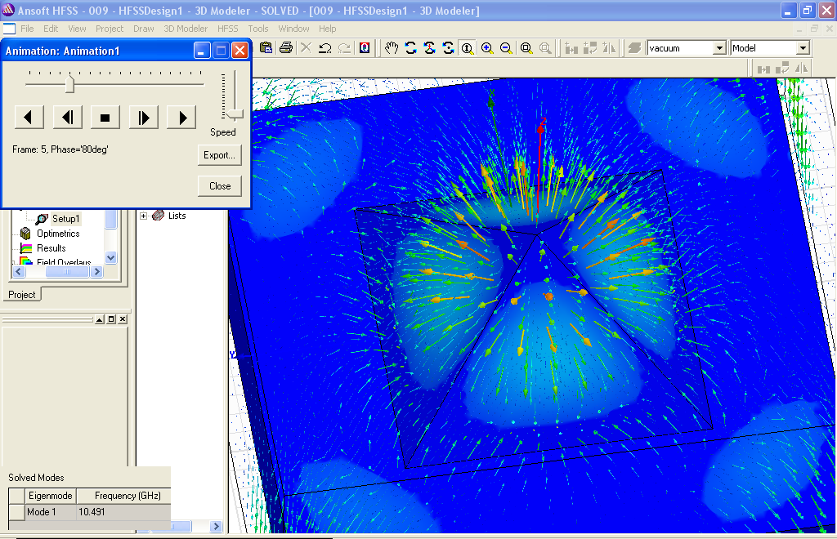Screen dimensions: 837x539
Task: Click the greyed sheet icon beside vacuum
Action: [634, 48]
